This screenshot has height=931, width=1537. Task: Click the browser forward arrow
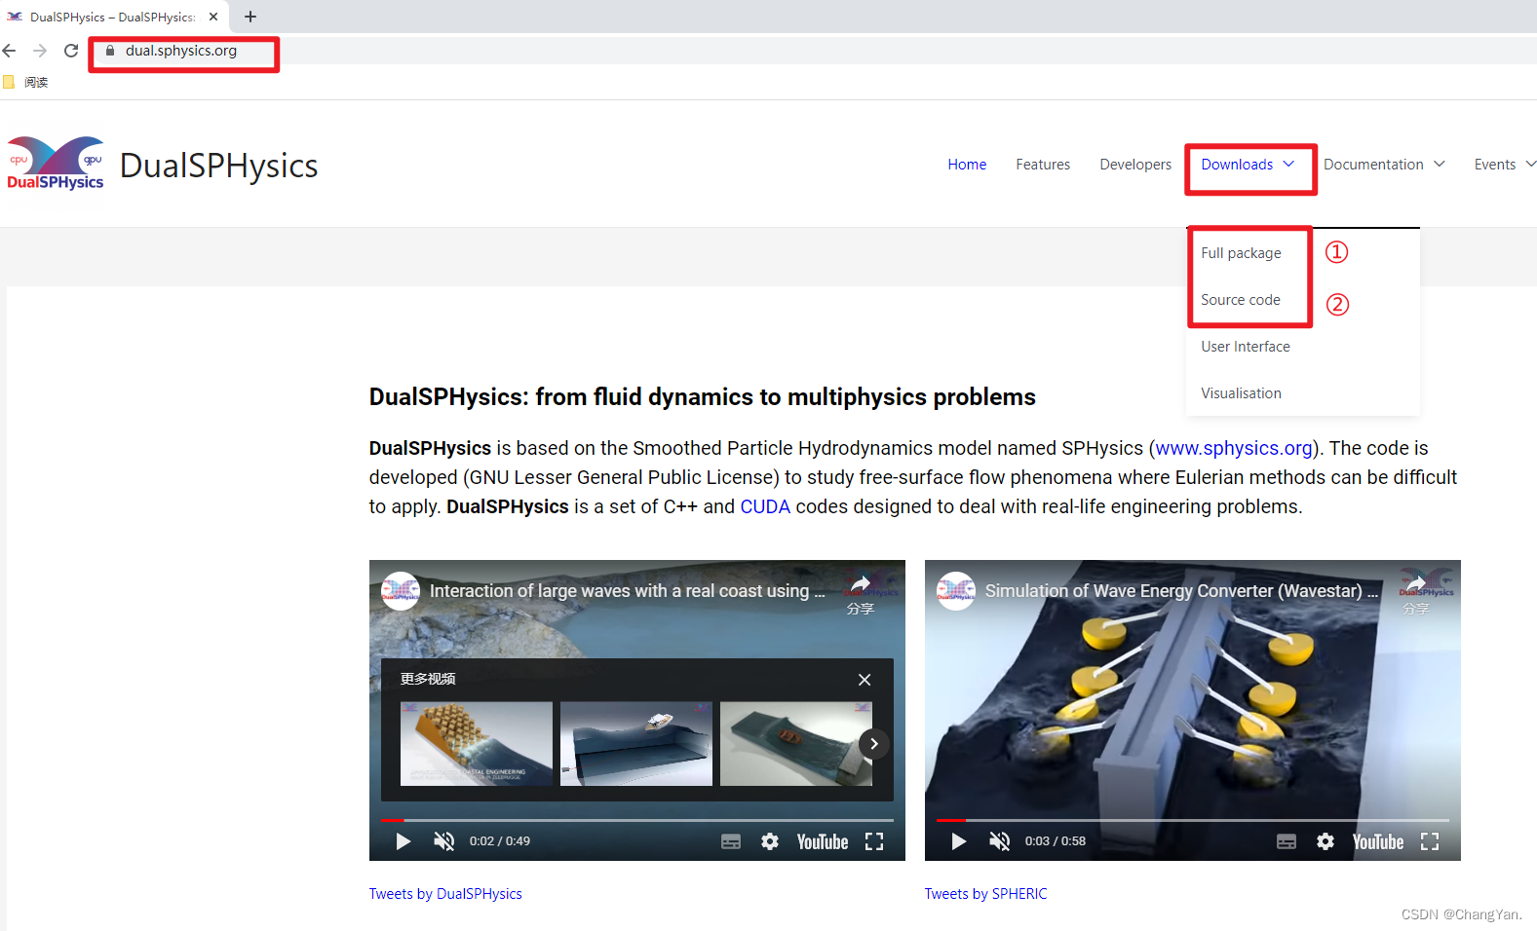40,51
